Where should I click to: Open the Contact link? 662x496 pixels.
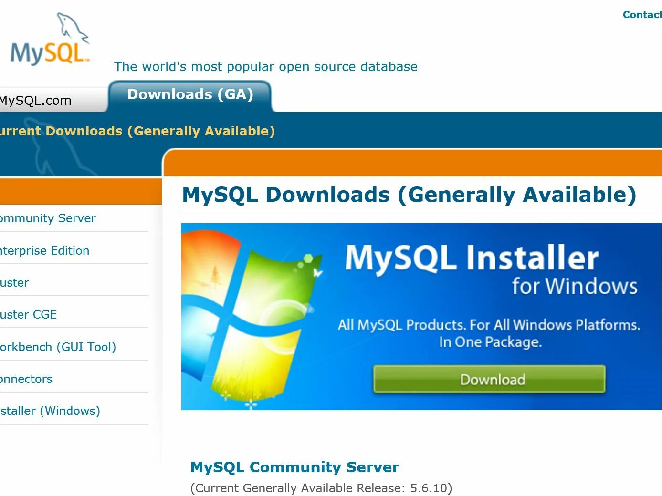click(642, 14)
